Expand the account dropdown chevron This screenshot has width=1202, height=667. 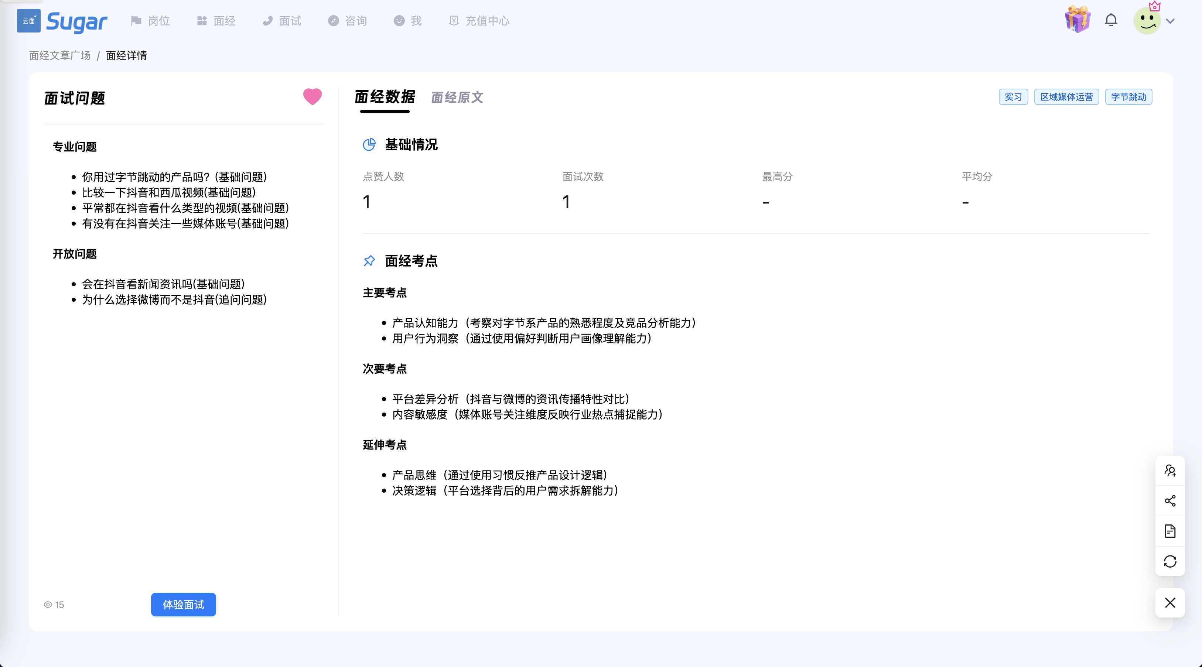tap(1170, 21)
